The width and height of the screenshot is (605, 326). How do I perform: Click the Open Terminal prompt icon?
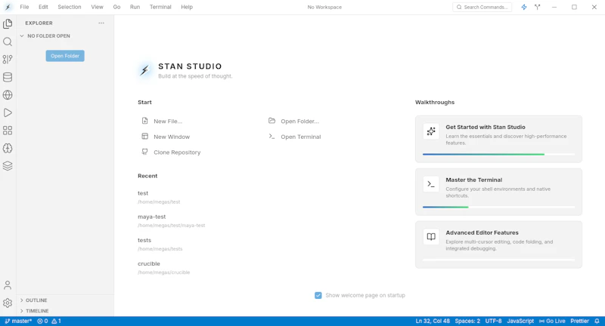(x=272, y=137)
